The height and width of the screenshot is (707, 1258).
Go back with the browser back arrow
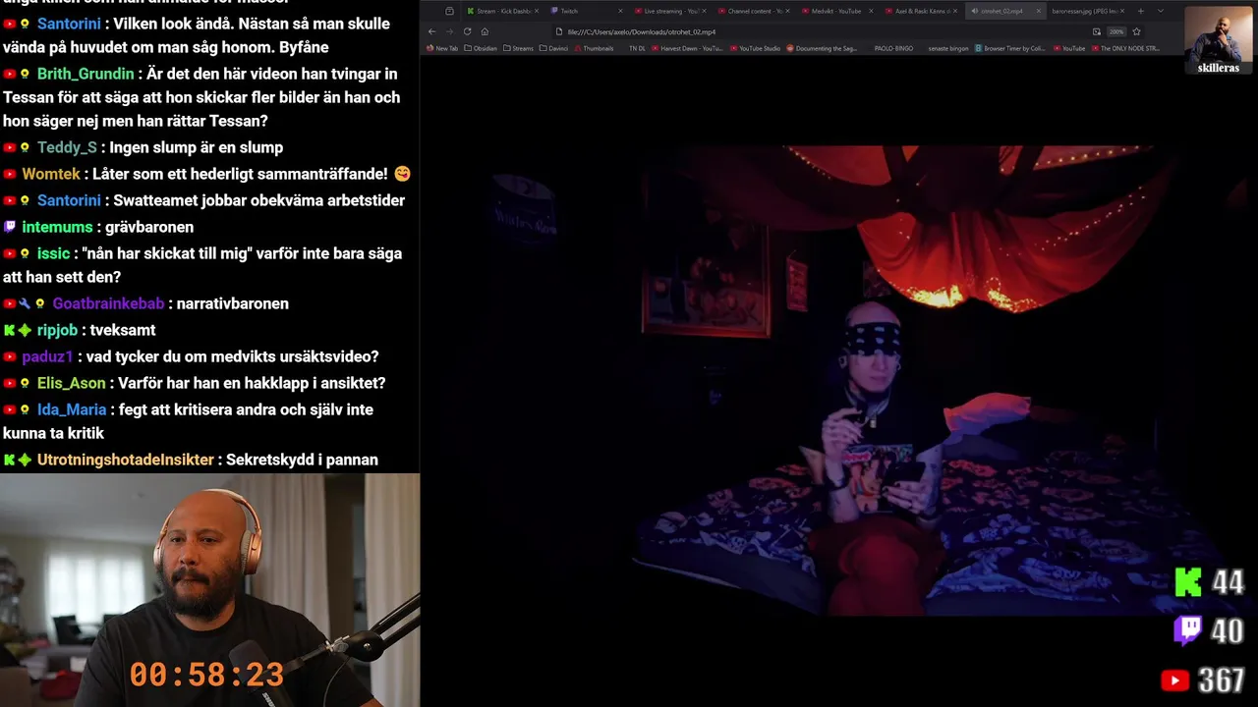tap(431, 31)
